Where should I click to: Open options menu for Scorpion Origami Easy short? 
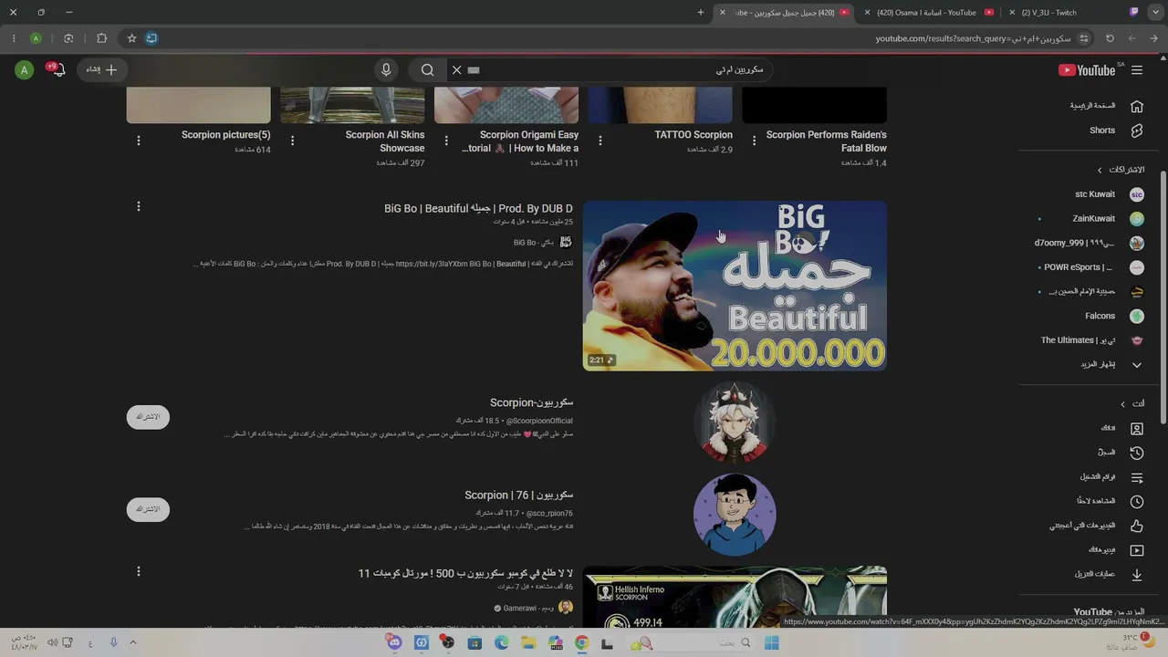pos(446,141)
